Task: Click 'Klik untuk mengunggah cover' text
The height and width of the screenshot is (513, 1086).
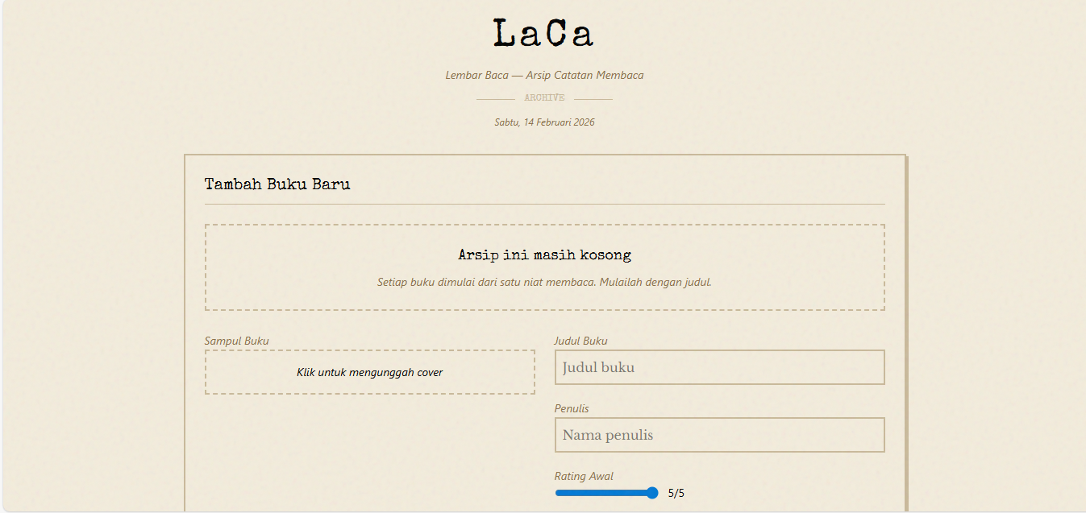Action: 369,372
